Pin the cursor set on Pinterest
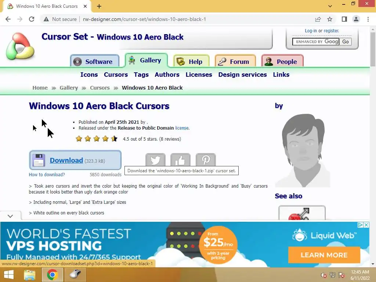 coord(206,160)
